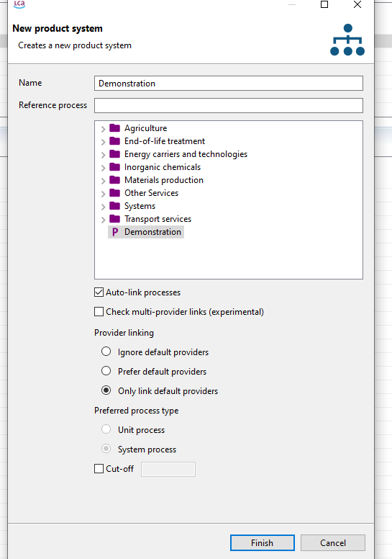
Task: Choose Prefer default providers option
Action: pos(106,371)
